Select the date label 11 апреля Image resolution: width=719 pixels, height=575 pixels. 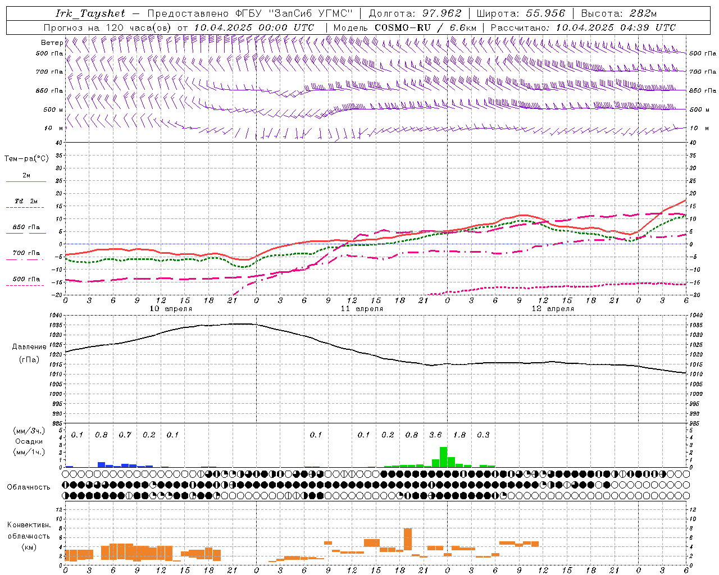[x=362, y=309]
